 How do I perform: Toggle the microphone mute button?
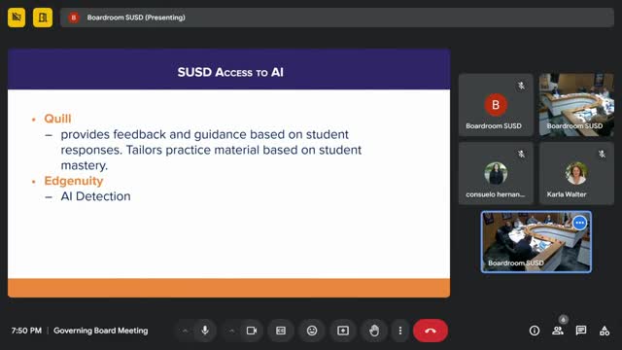(205, 331)
